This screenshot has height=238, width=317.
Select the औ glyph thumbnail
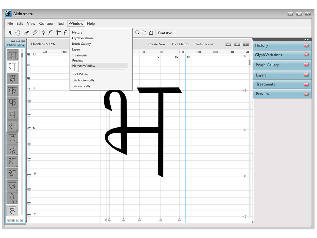(12, 55)
